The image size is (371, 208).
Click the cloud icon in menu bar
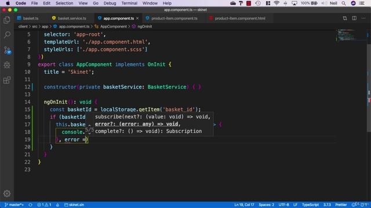pos(233,3)
